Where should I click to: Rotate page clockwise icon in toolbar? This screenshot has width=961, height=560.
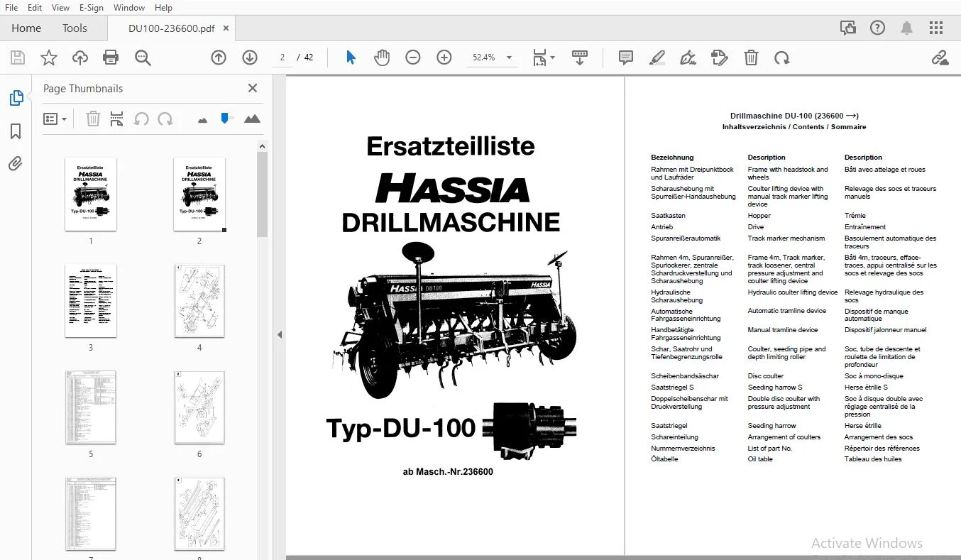(781, 57)
